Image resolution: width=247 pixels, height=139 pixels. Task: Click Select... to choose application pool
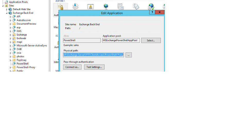[x=151, y=40]
